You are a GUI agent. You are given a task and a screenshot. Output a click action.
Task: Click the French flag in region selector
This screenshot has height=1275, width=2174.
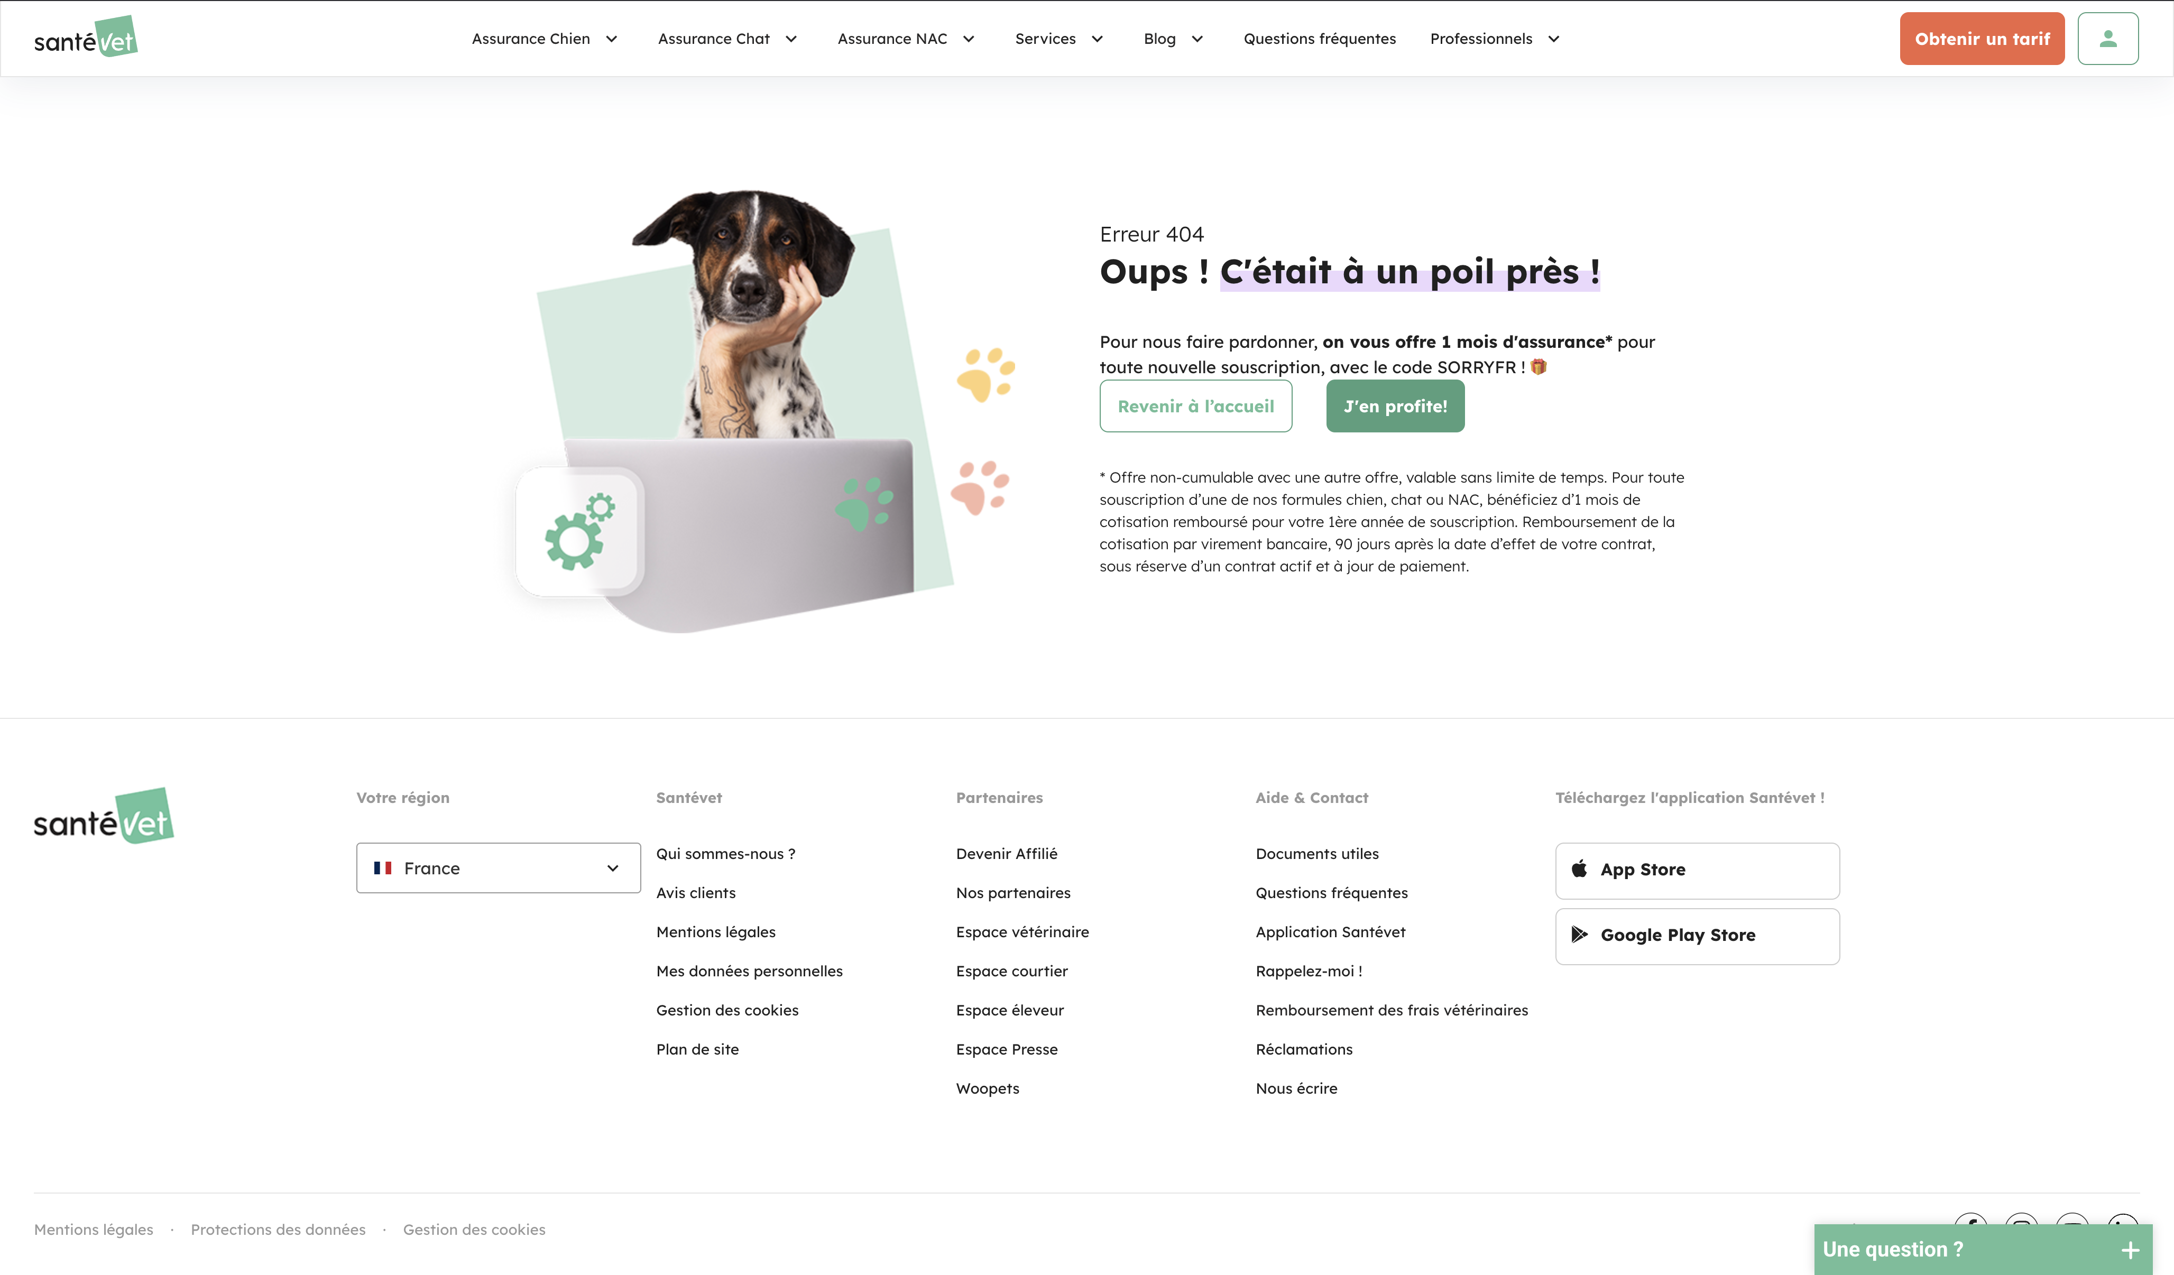(382, 868)
